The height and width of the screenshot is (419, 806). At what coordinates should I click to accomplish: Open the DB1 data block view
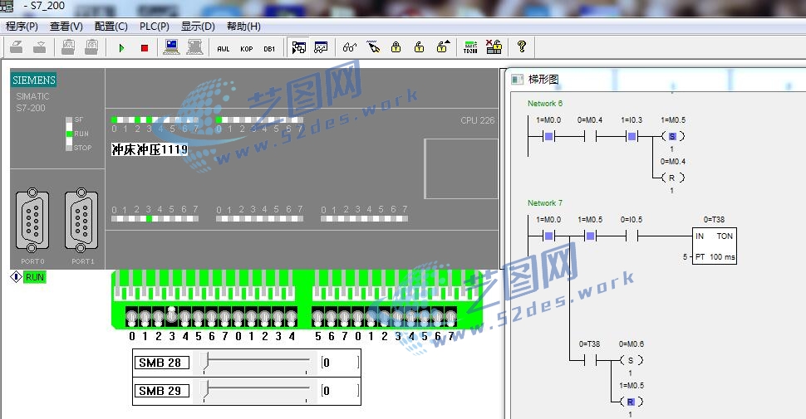pyautogui.click(x=269, y=49)
